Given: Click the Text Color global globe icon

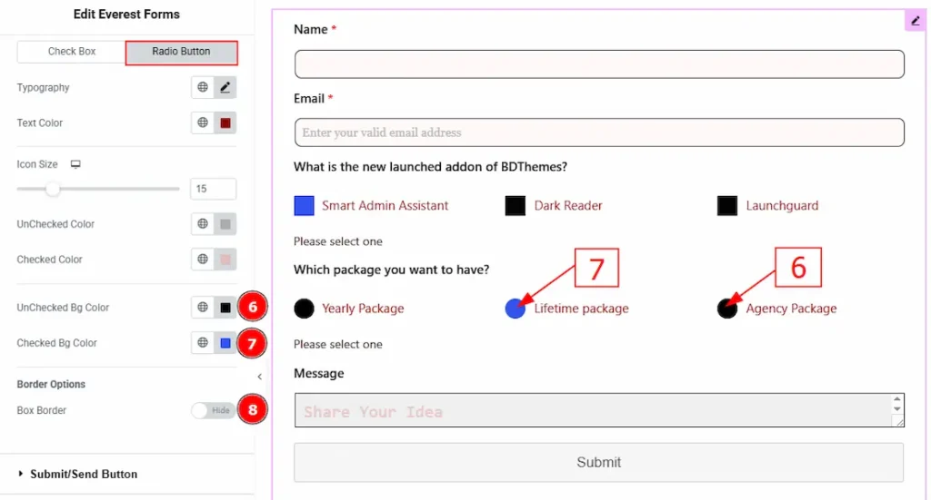Looking at the screenshot, I should (x=203, y=123).
